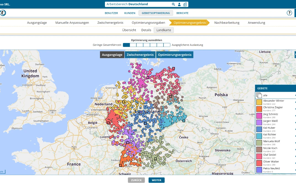This screenshot has height=185, width=296.
Task: Click the ZURÜCK button
Action: click(136, 180)
